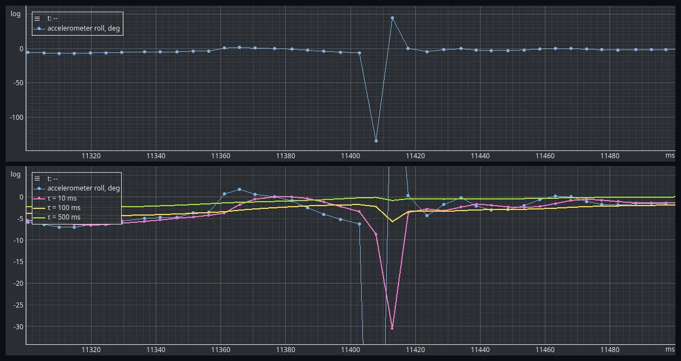Click the 't: --' readout in the top plot legend

point(52,18)
